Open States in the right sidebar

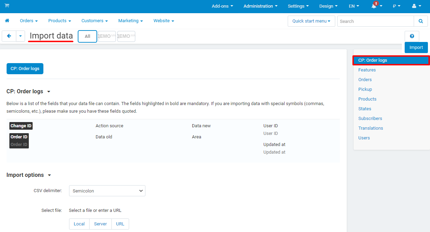[365, 109]
